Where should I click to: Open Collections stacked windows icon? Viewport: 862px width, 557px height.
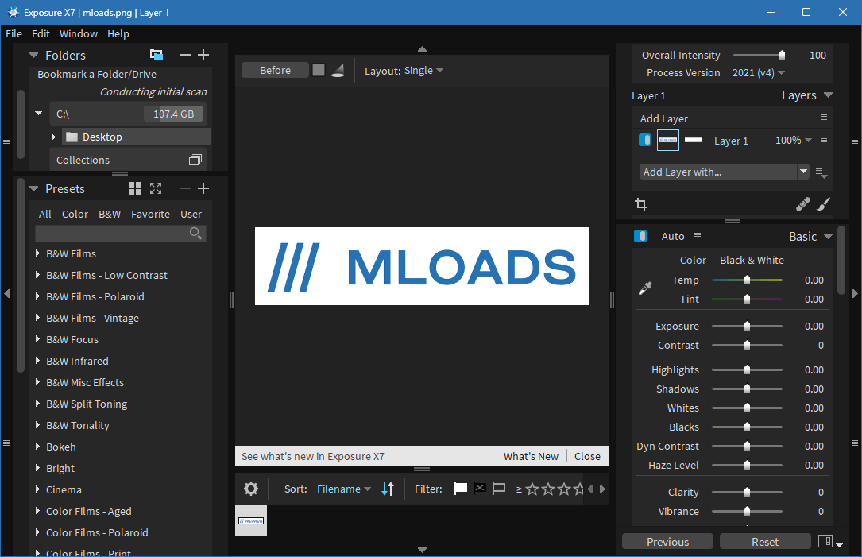(x=195, y=160)
